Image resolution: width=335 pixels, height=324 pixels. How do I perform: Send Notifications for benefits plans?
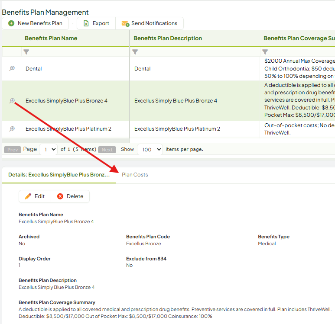[x=150, y=23]
